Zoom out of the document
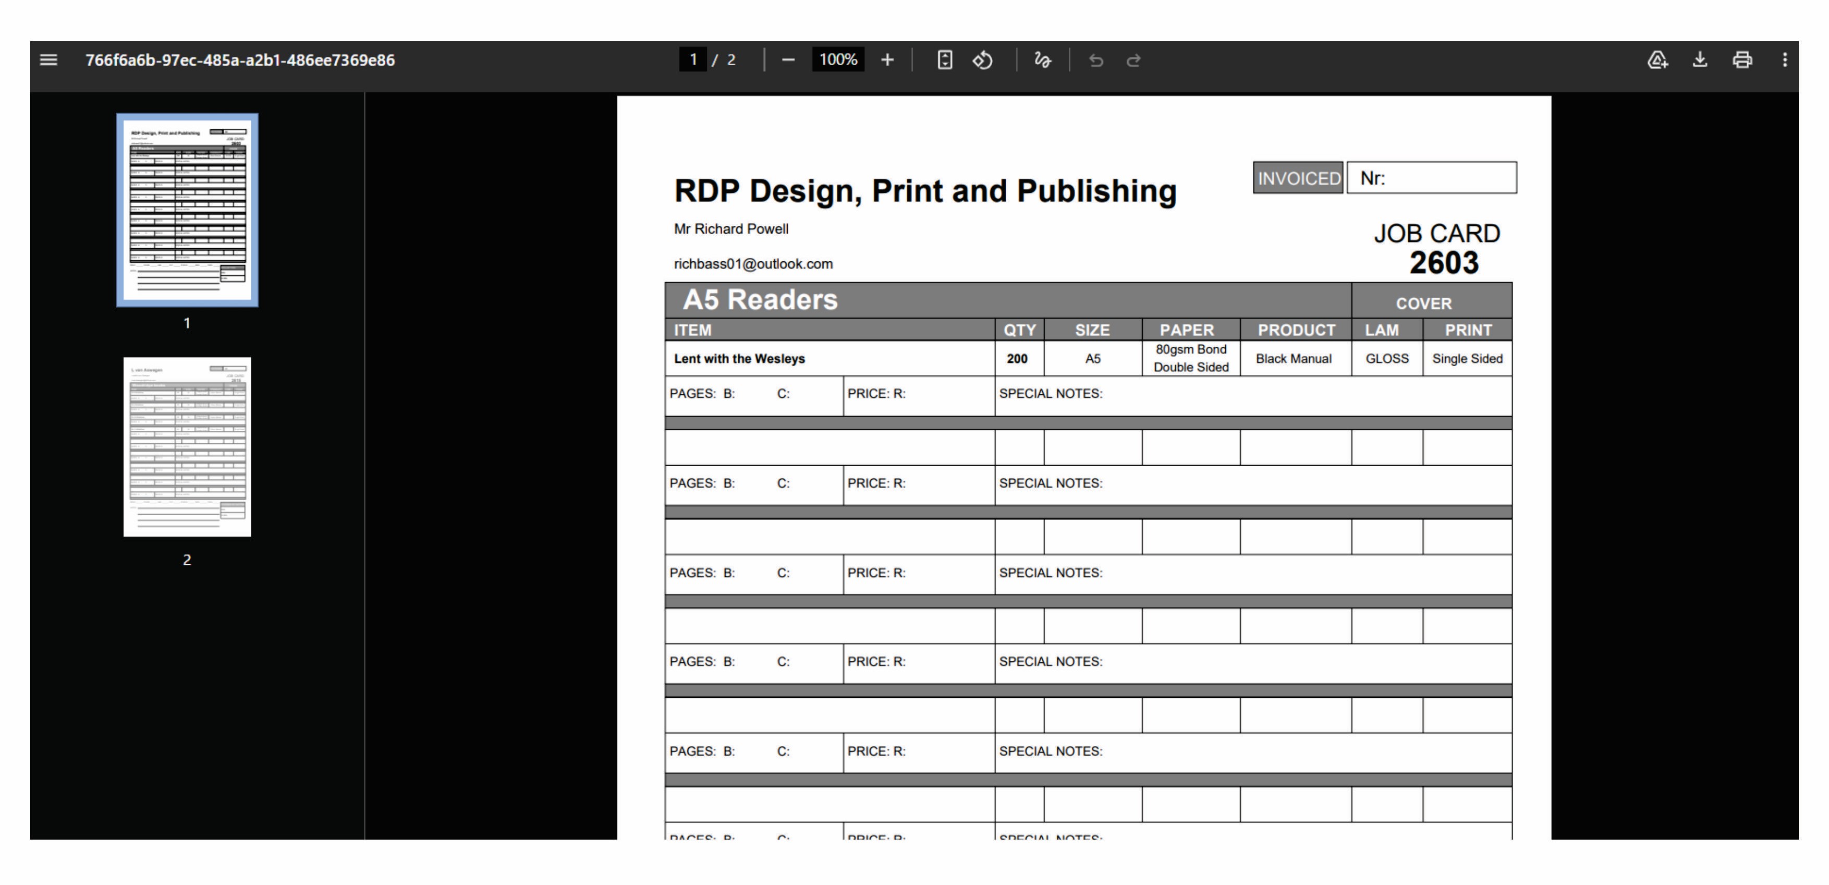This screenshot has width=1829, height=885. tap(788, 60)
